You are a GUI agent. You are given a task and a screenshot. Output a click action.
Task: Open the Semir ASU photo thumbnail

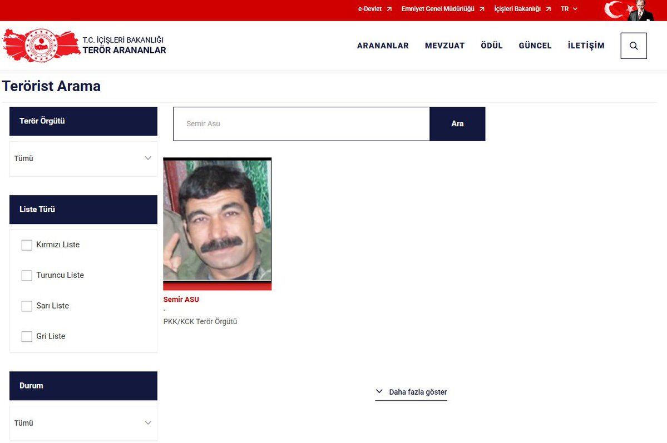click(x=217, y=223)
